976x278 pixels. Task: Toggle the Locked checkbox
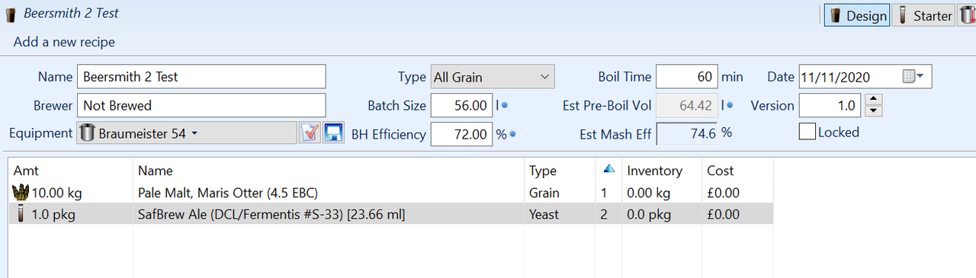(x=807, y=132)
